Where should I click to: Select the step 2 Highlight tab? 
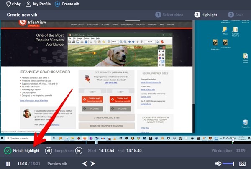(x=206, y=15)
